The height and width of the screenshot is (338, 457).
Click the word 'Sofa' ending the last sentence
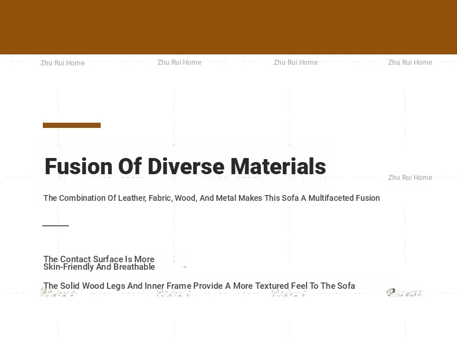pyautogui.click(x=346, y=286)
